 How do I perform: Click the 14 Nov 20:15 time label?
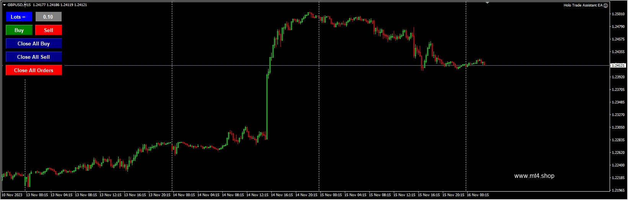click(x=307, y=195)
